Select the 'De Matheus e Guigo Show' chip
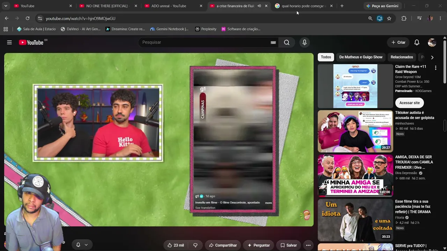447x251 pixels. pyautogui.click(x=361, y=57)
